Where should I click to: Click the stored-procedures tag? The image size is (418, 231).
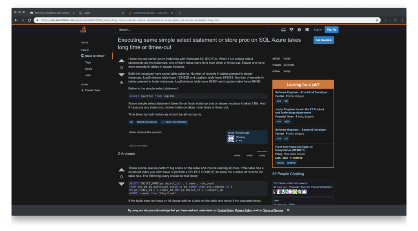click(x=147, y=122)
